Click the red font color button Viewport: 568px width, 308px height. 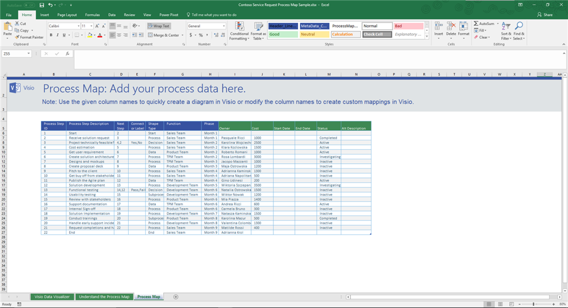click(x=100, y=35)
